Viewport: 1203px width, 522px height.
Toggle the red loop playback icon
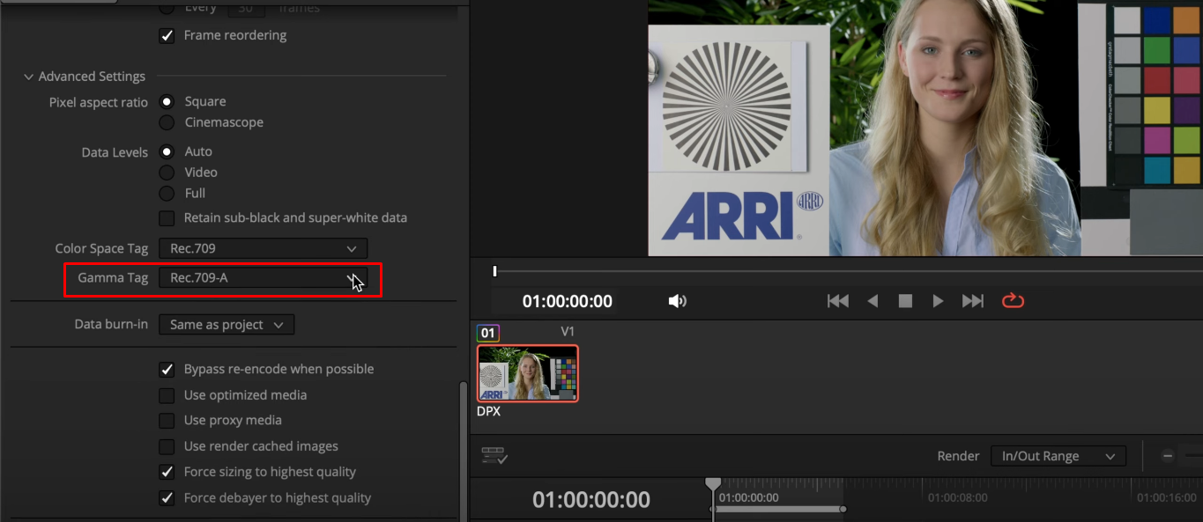pos(1013,301)
